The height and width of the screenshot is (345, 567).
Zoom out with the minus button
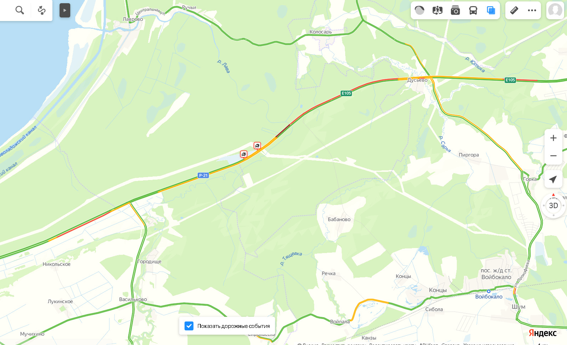click(553, 156)
